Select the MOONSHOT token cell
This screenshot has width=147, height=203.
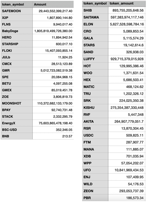pos(17,103)
